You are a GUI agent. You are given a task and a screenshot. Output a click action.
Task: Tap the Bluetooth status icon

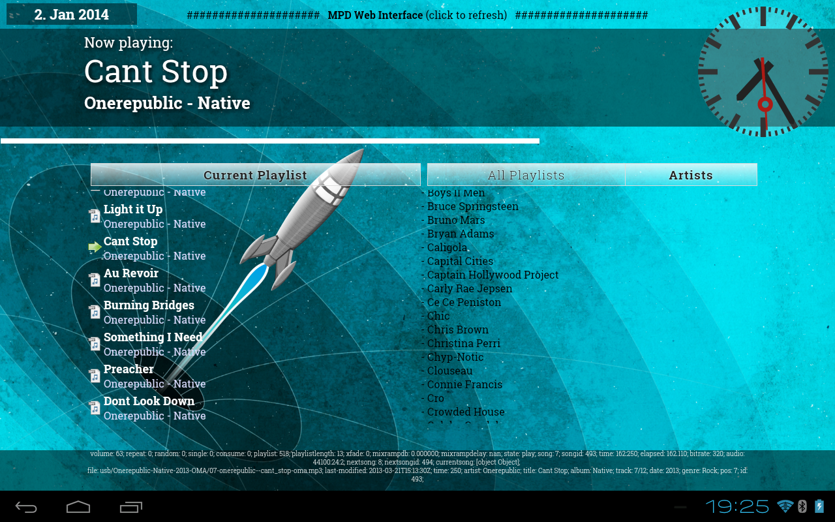pyautogui.click(x=802, y=506)
